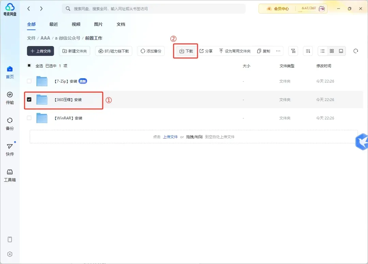Sort by the 文件类型 column header
The width and height of the screenshot is (368, 264).
click(x=287, y=66)
